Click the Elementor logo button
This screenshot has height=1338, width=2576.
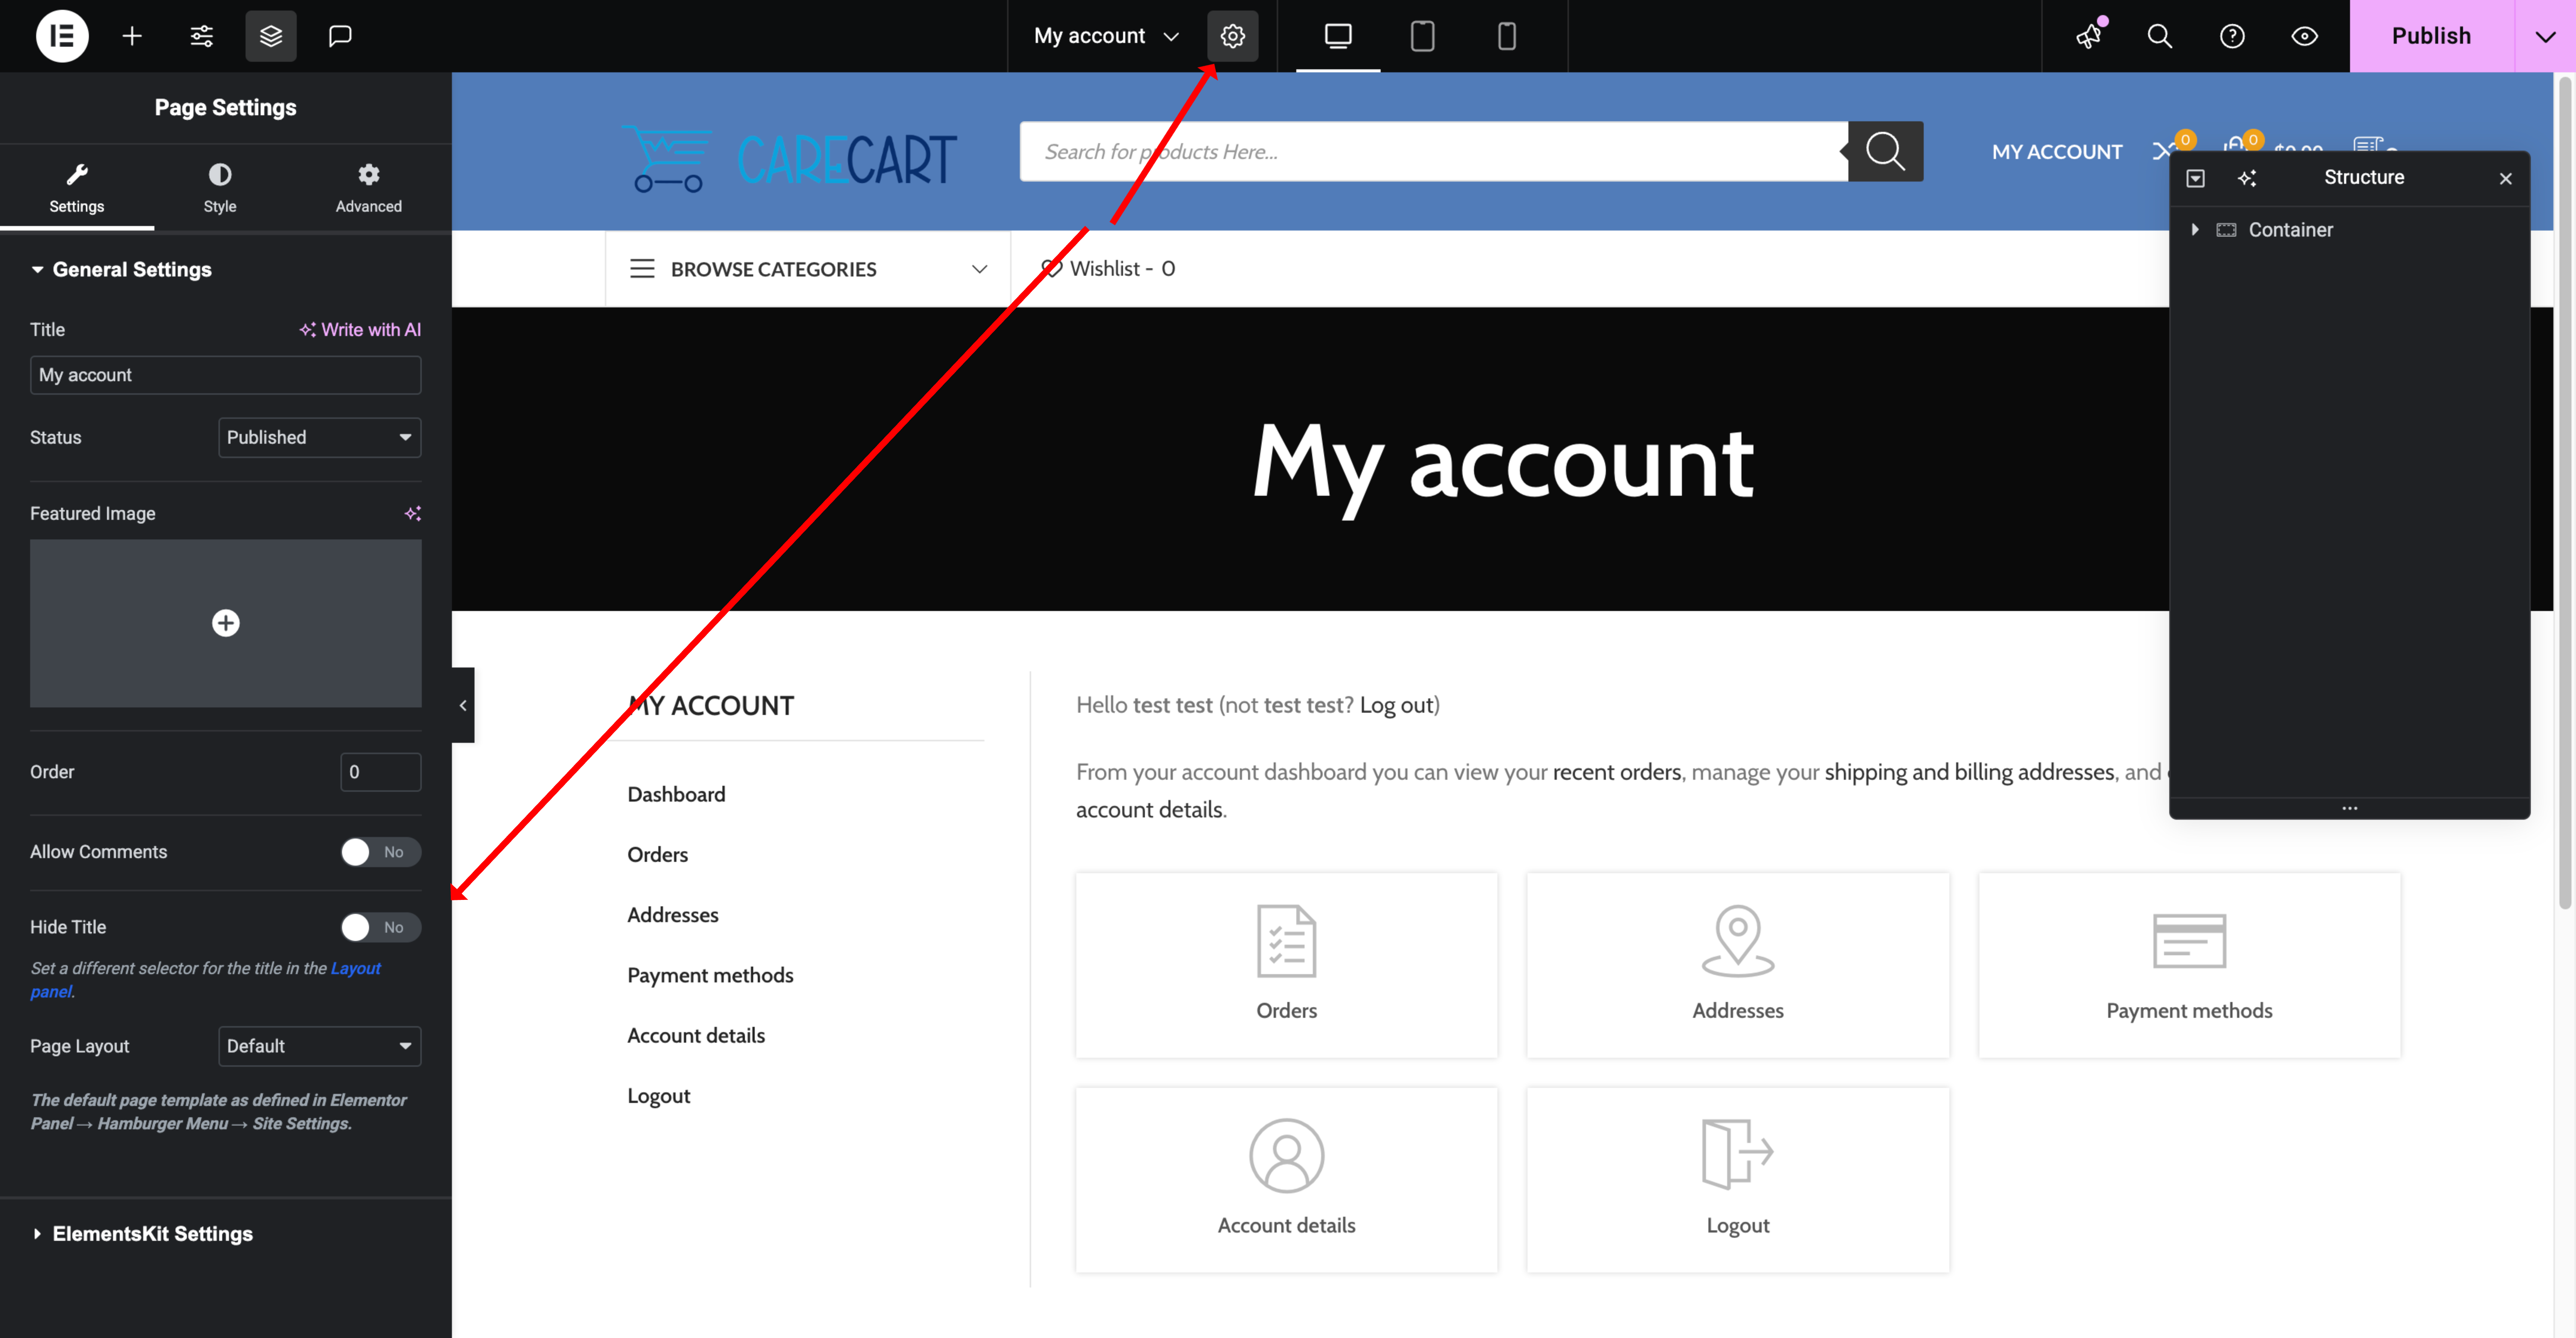62,36
